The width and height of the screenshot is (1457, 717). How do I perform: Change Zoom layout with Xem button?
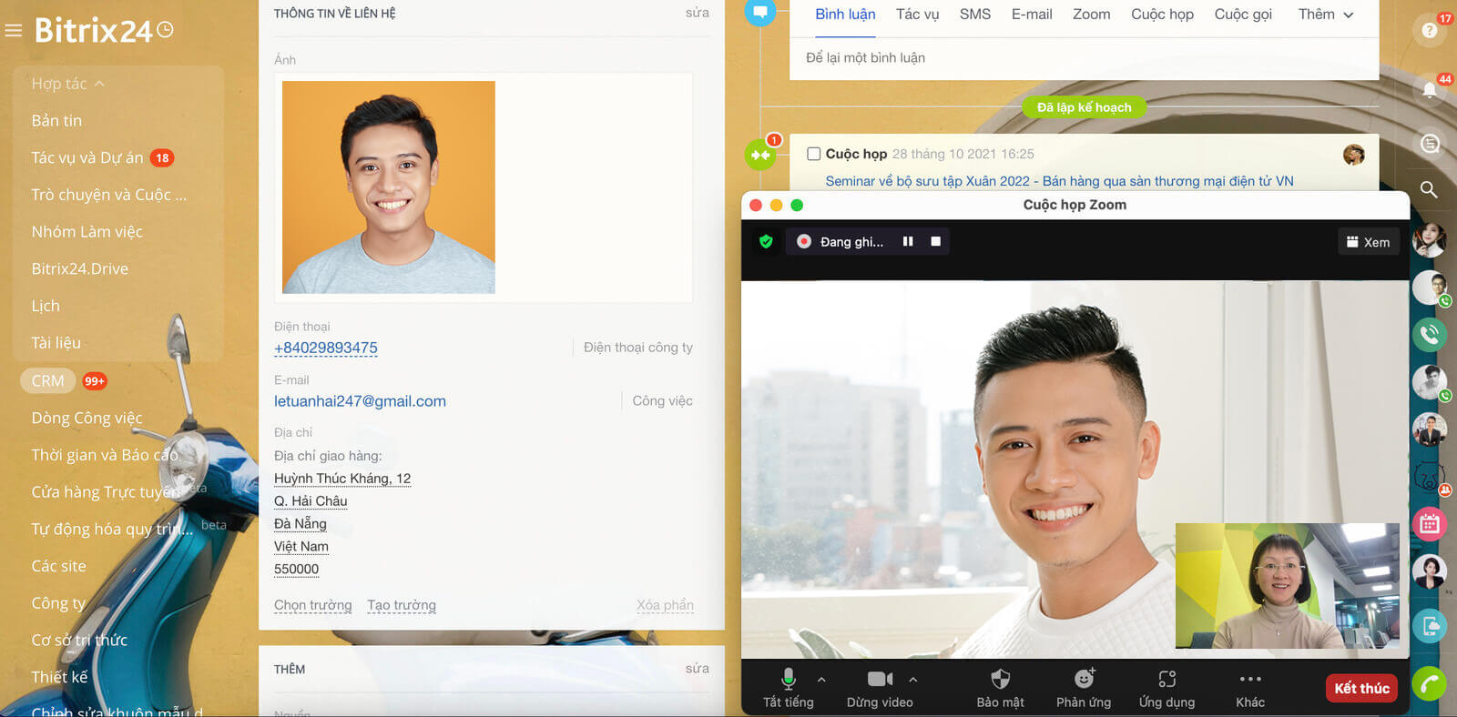pyautogui.click(x=1368, y=242)
